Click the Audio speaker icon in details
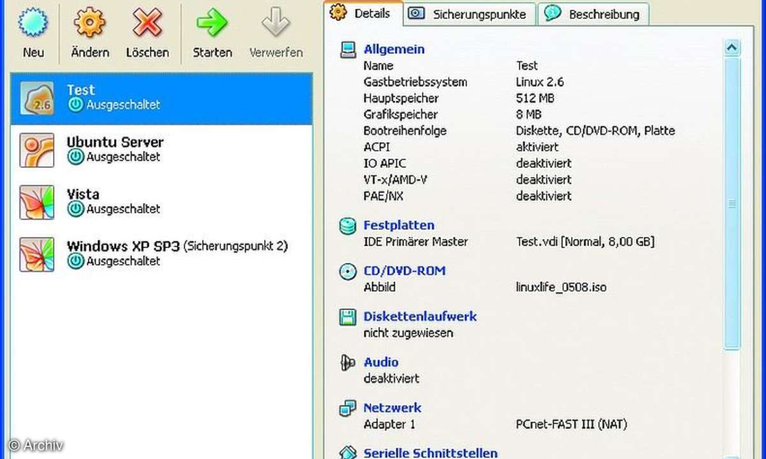The image size is (766, 459). coord(348,362)
